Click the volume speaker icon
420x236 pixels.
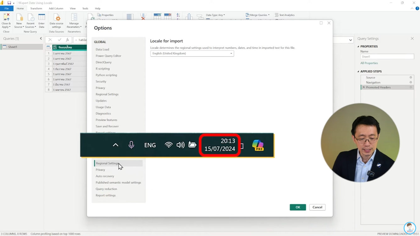click(x=180, y=145)
